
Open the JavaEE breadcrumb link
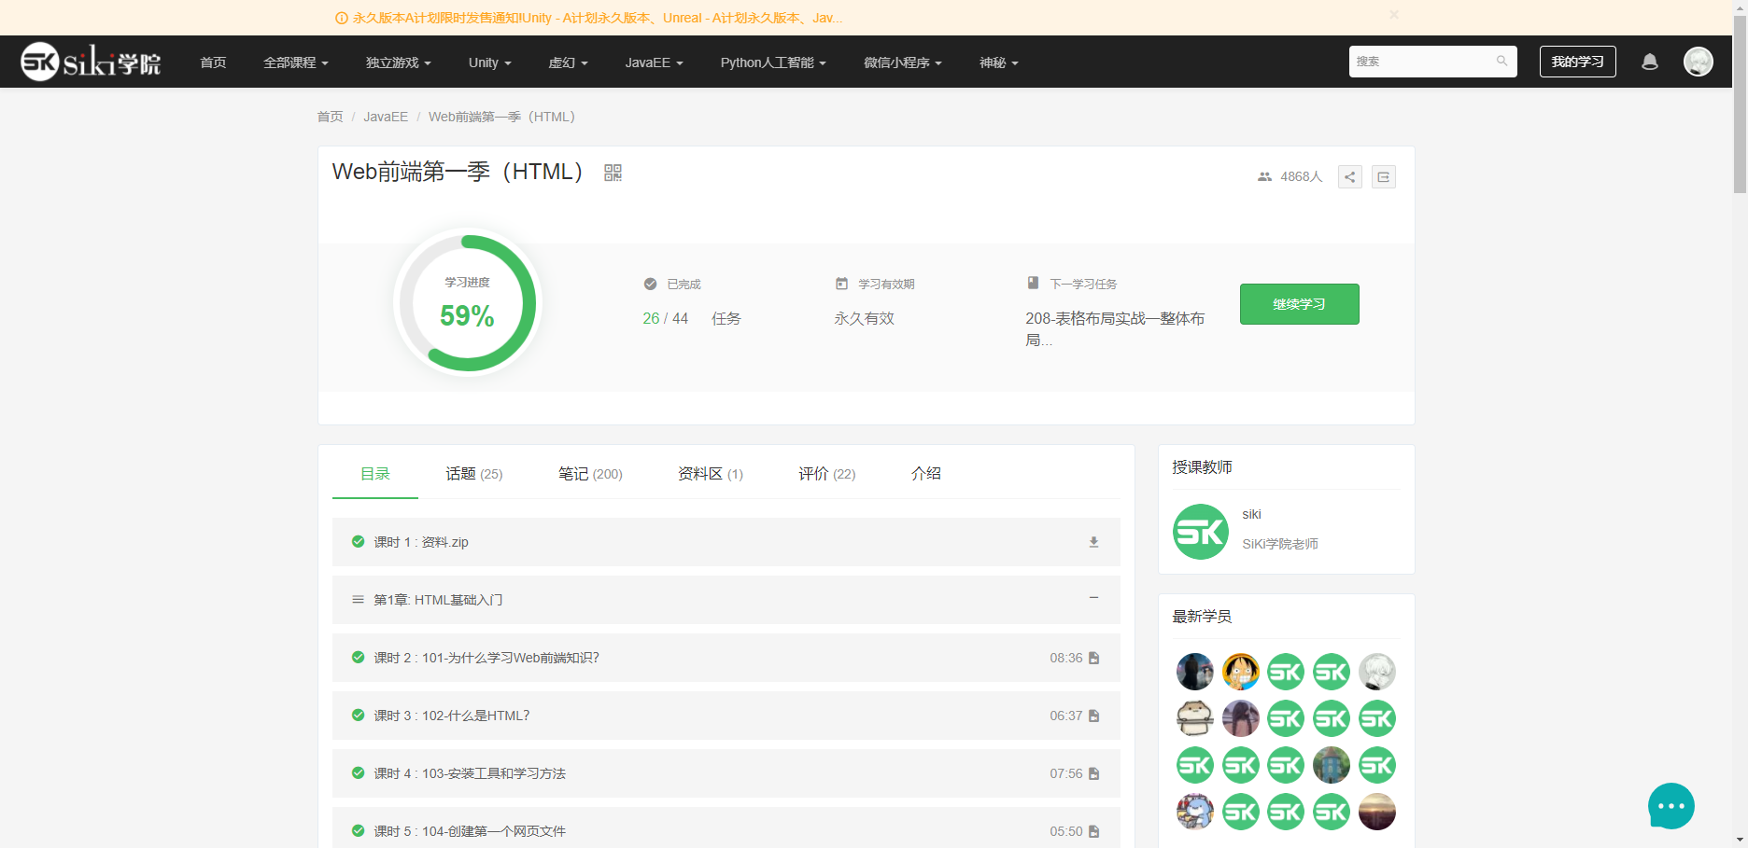386,116
